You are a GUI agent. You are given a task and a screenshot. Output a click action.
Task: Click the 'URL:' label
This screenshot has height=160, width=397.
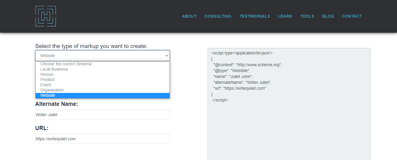tap(42, 128)
